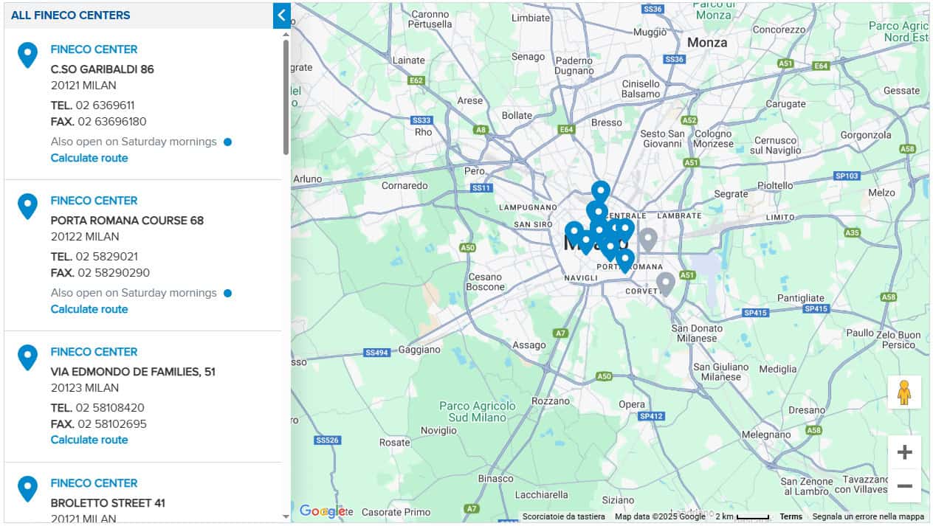Calculate route to Via Edmondo De Families
The width and height of the screenshot is (933, 526).
point(89,440)
